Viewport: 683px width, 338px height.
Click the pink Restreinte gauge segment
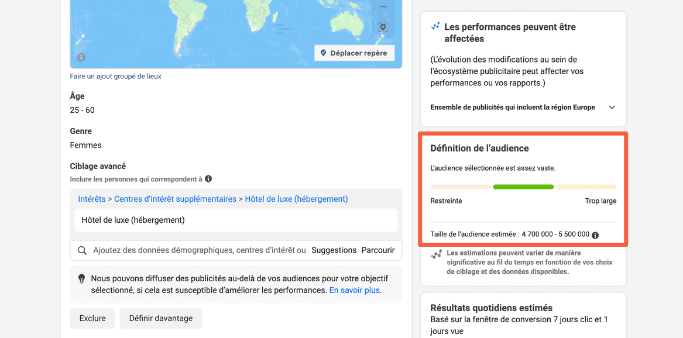461,187
